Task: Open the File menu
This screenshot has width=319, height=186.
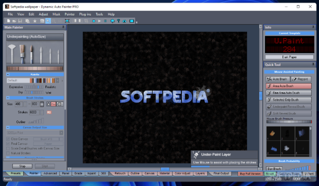Action: pos(10,14)
